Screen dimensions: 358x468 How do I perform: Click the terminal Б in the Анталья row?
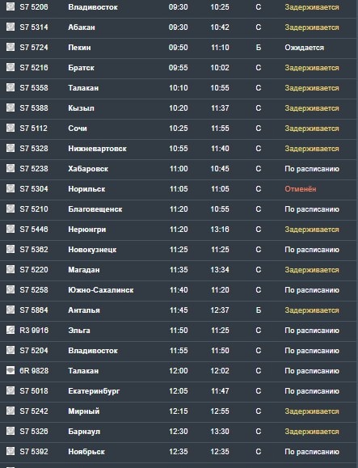click(x=259, y=310)
